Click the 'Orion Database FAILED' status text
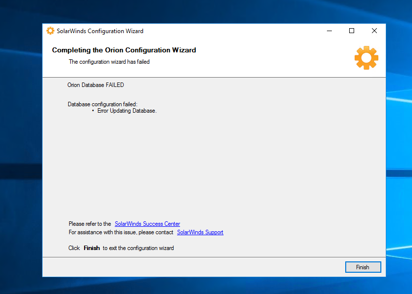This screenshot has height=294, width=412. pyautogui.click(x=95, y=85)
